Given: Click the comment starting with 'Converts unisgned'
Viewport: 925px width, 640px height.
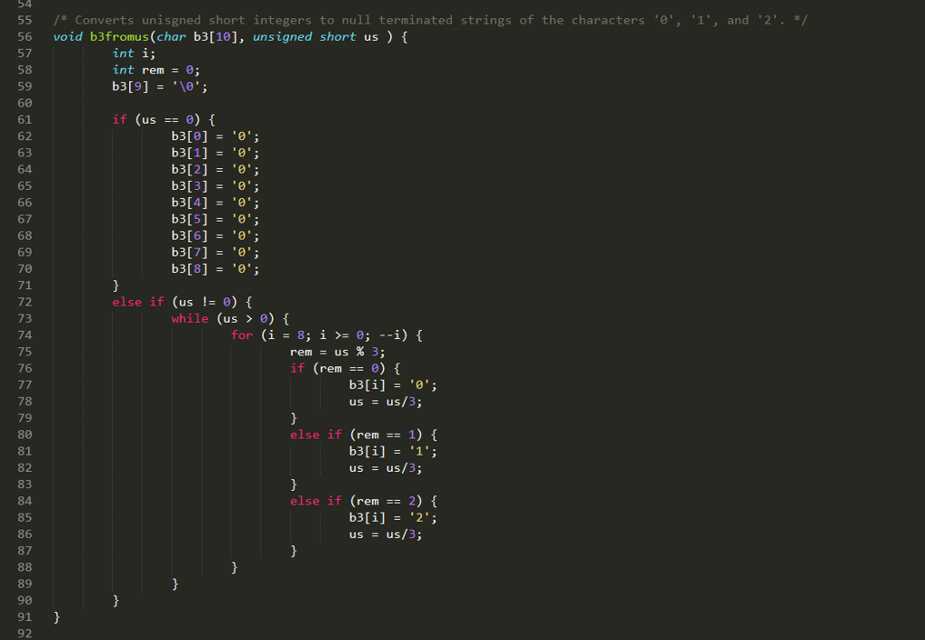Looking at the screenshot, I should point(430,20).
